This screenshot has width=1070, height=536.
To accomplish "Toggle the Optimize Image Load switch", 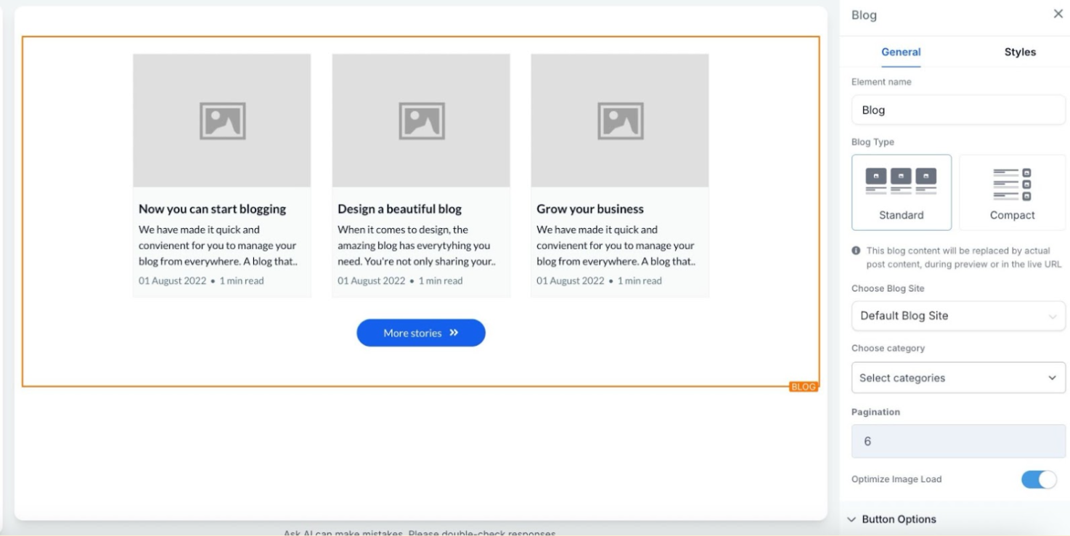I will [x=1038, y=479].
